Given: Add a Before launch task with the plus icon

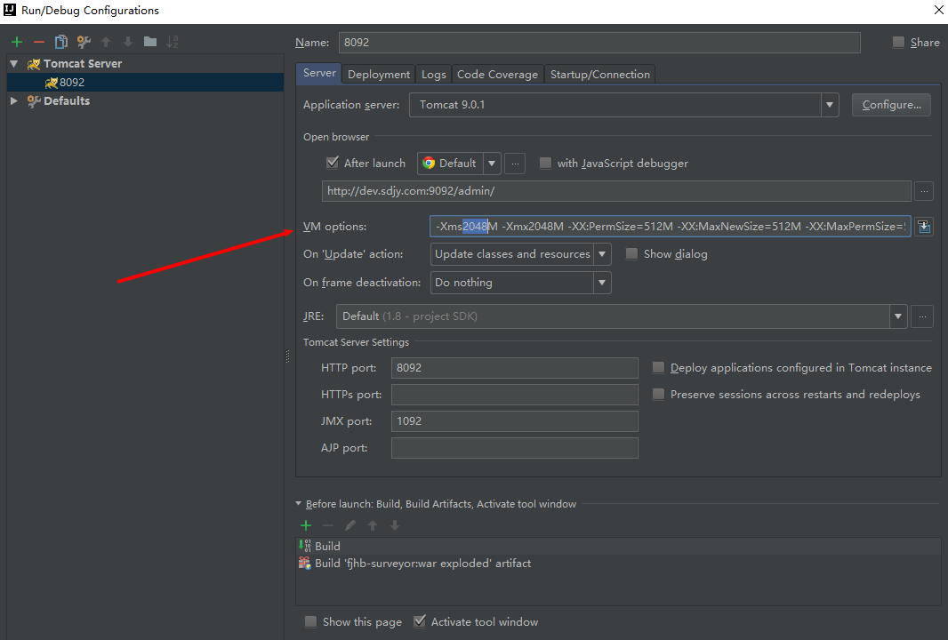Looking at the screenshot, I should click(x=306, y=525).
